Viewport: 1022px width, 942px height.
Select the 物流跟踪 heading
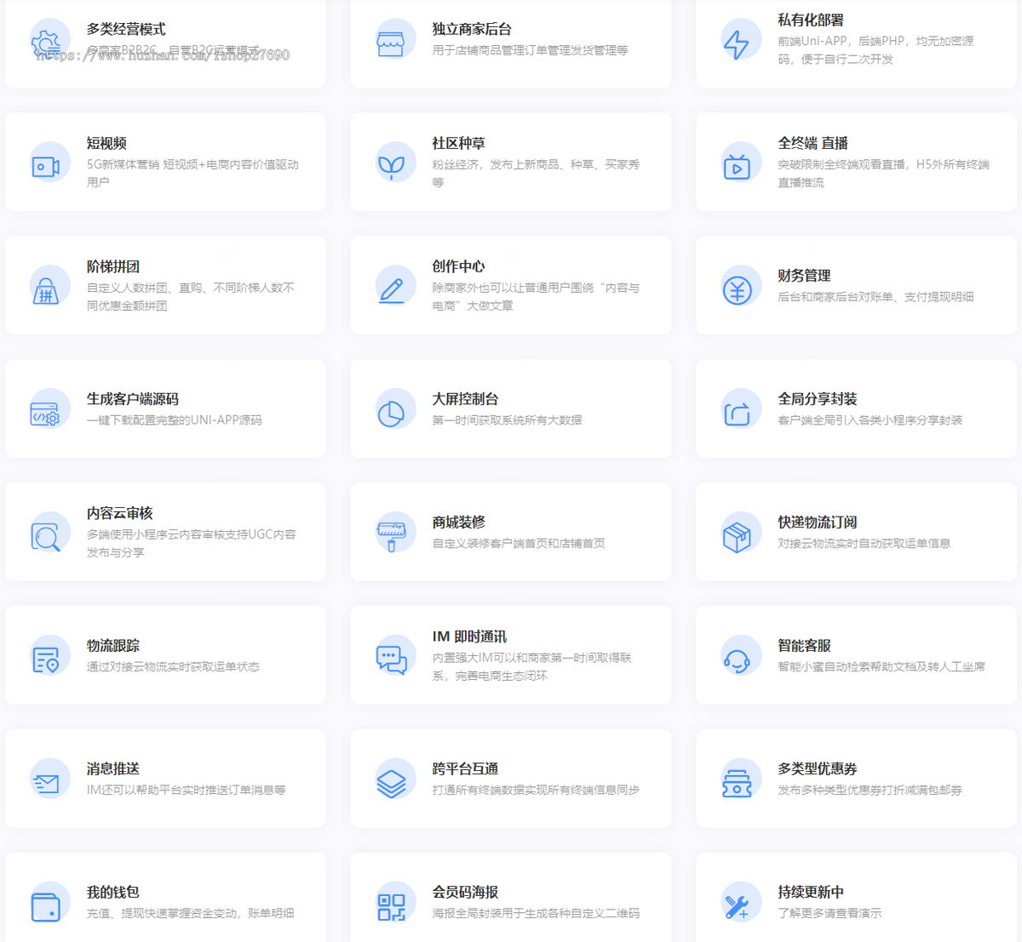click(112, 646)
